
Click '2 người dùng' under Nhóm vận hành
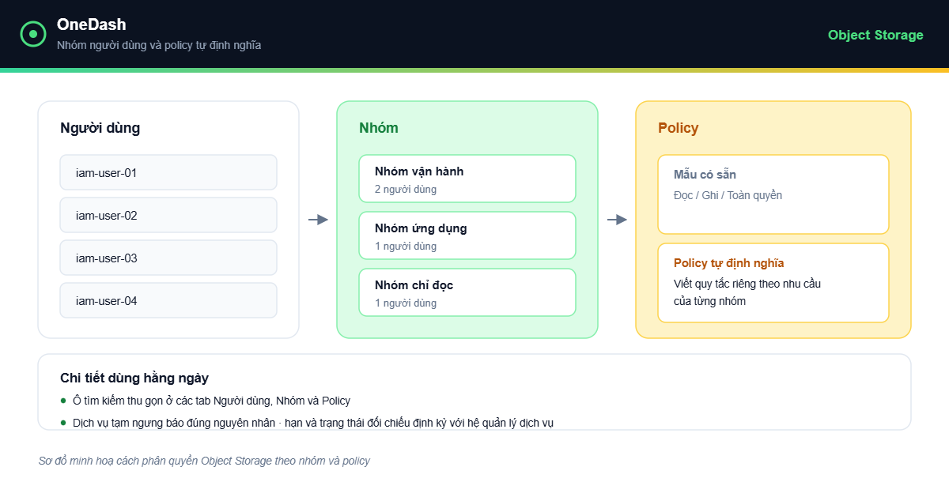pyautogui.click(x=406, y=190)
